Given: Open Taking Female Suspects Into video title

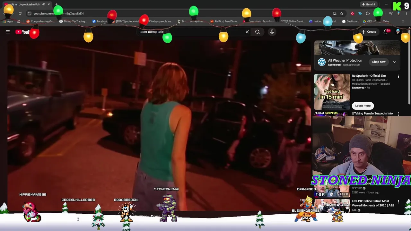Looking at the screenshot, I should pos(372,113).
